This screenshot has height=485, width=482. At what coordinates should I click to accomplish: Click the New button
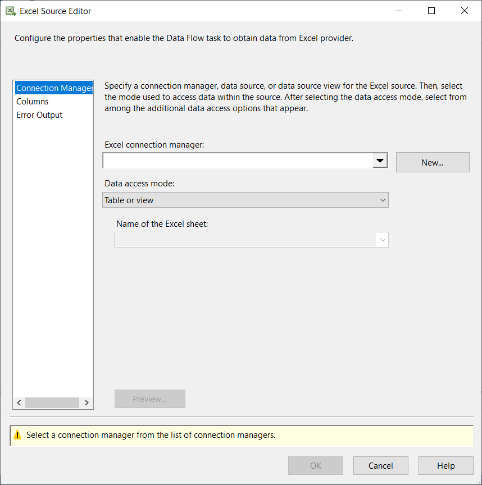coord(433,162)
